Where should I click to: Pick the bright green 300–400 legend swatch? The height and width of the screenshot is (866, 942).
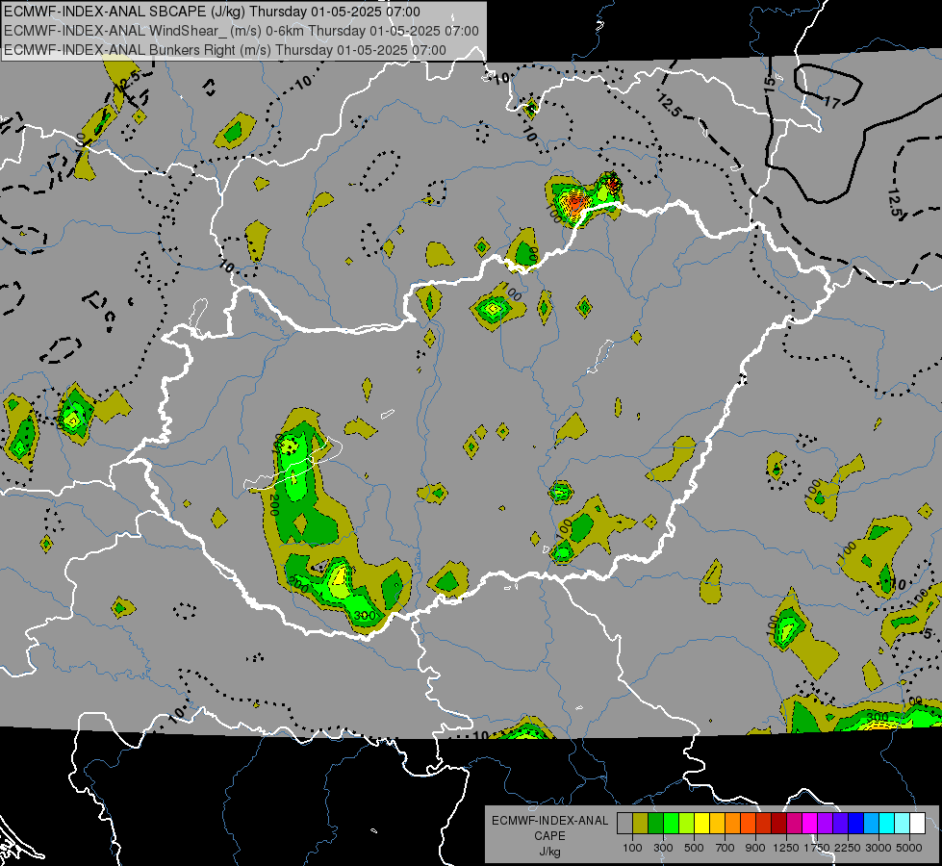tap(671, 824)
